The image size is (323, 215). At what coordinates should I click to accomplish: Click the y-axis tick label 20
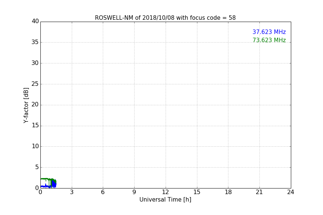tap(35, 105)
